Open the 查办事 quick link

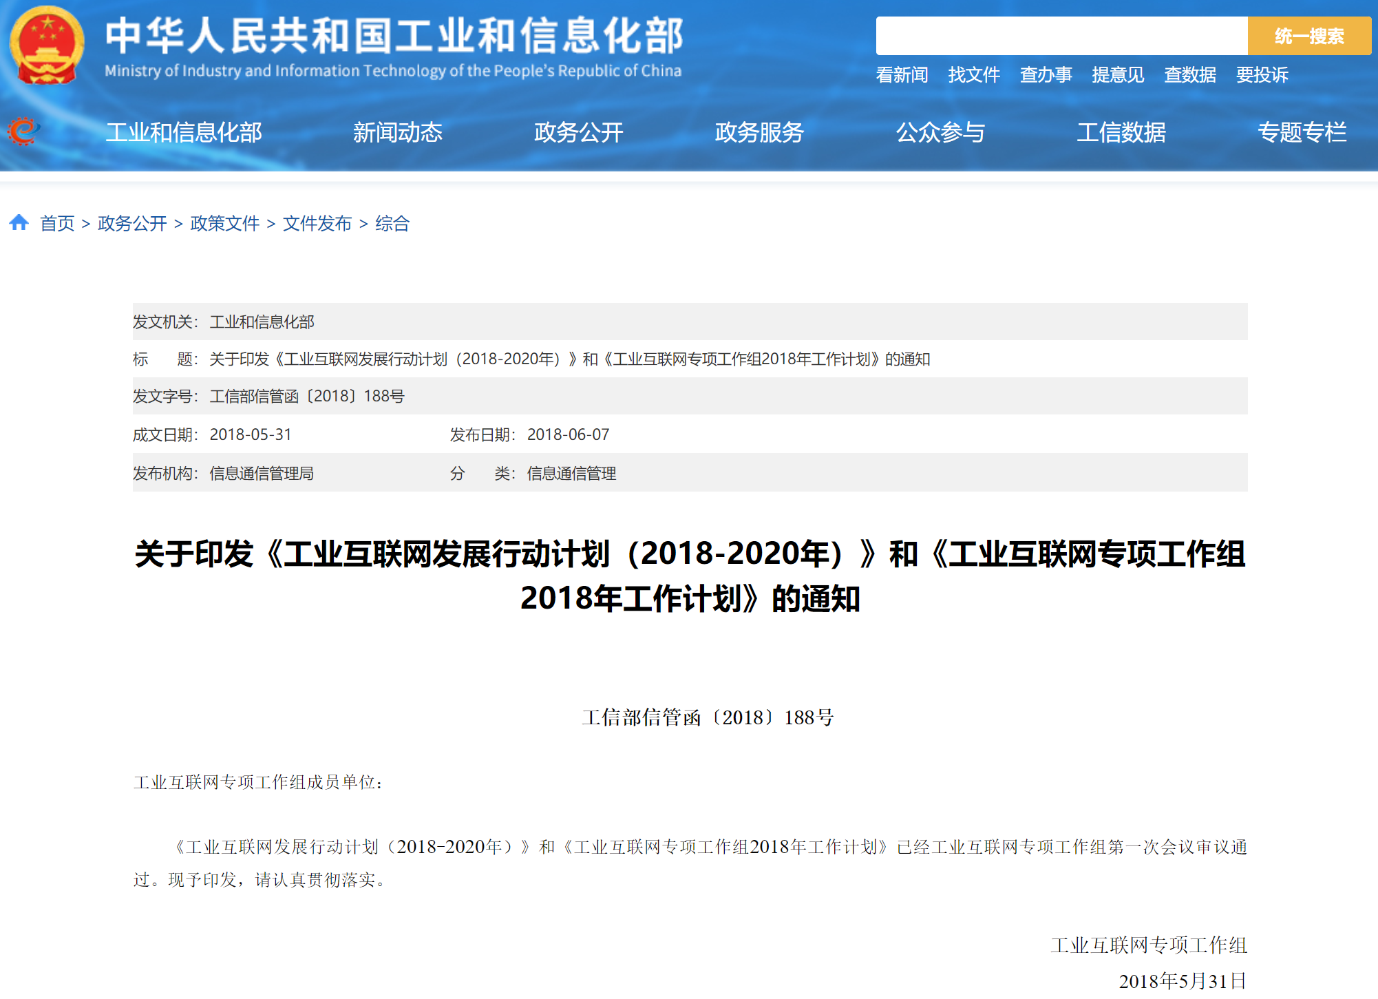(1046, 74)
